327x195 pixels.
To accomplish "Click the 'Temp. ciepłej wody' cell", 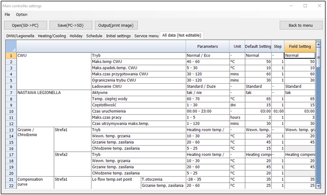I will click(139, 99).
